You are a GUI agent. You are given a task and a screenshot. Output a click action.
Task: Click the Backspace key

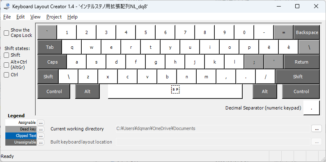click(x=307, y=32)
